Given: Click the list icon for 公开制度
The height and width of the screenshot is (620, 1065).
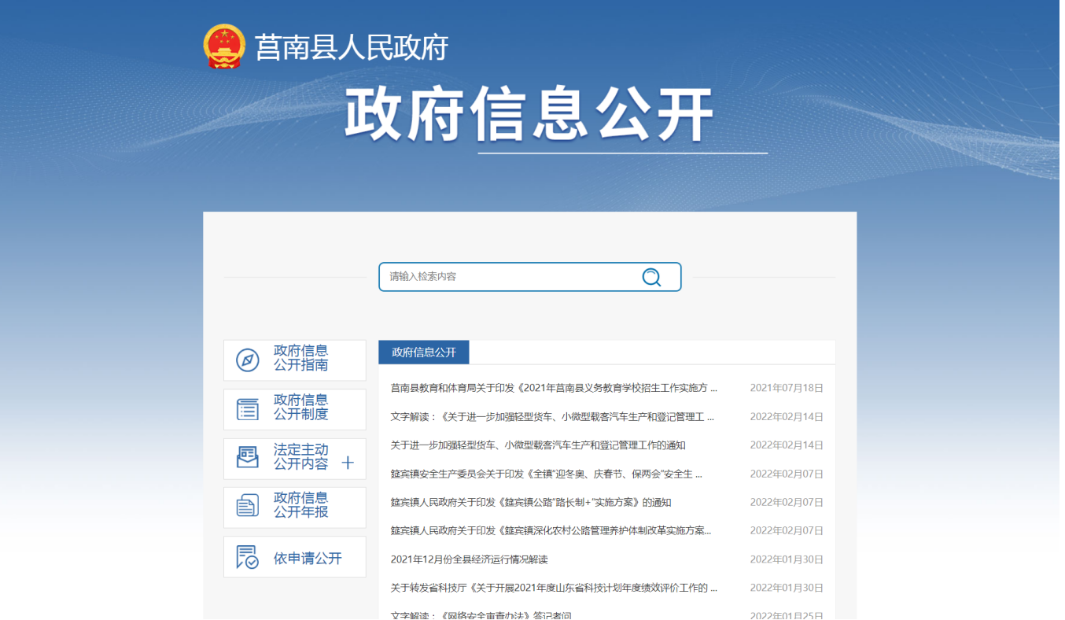Looking at the screenshot, I should (x=248, y=409).
